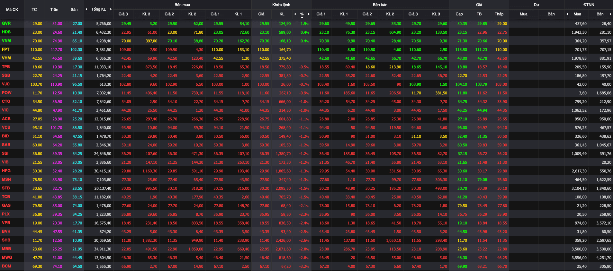
Task: Select the TCB ticker symbol
Action: coord(6,197)
